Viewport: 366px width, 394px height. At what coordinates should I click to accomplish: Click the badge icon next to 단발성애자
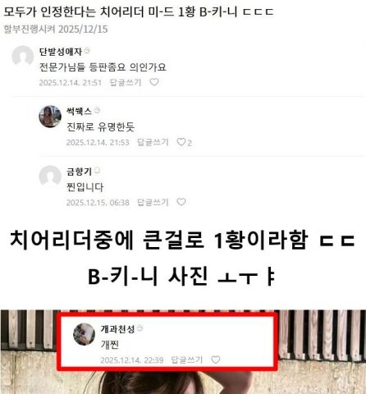tap(87, 50)
